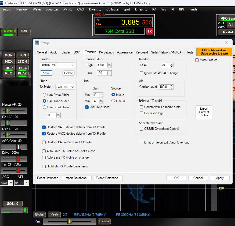Click Import Database button
This screenshot has width=235, height=226.
[x=77, y=178]
